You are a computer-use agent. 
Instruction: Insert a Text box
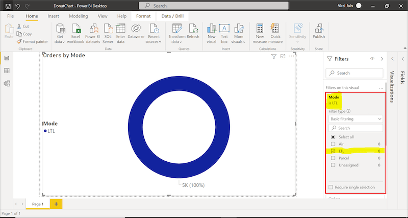pos(224,33)
